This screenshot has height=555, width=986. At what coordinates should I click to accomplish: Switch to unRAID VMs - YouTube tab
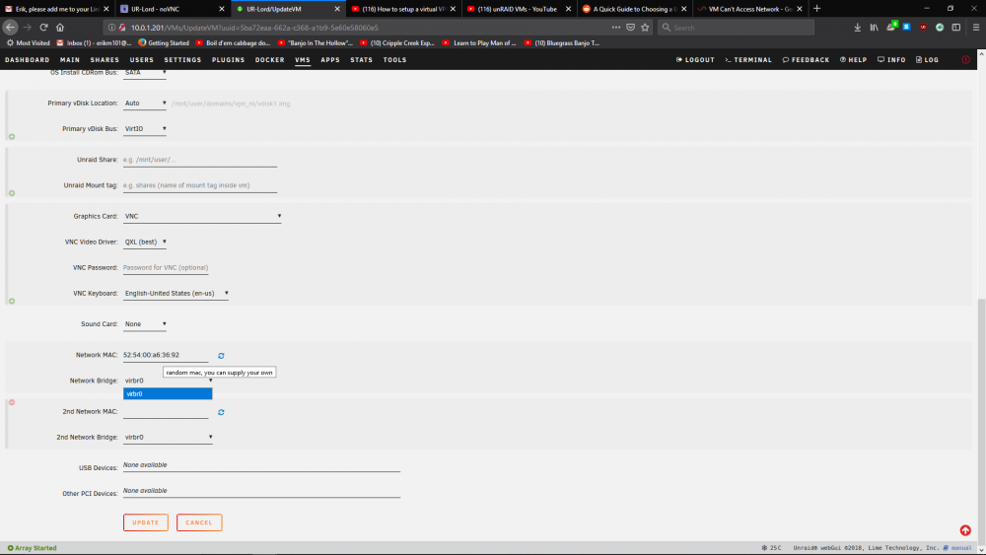click(519, 9)
